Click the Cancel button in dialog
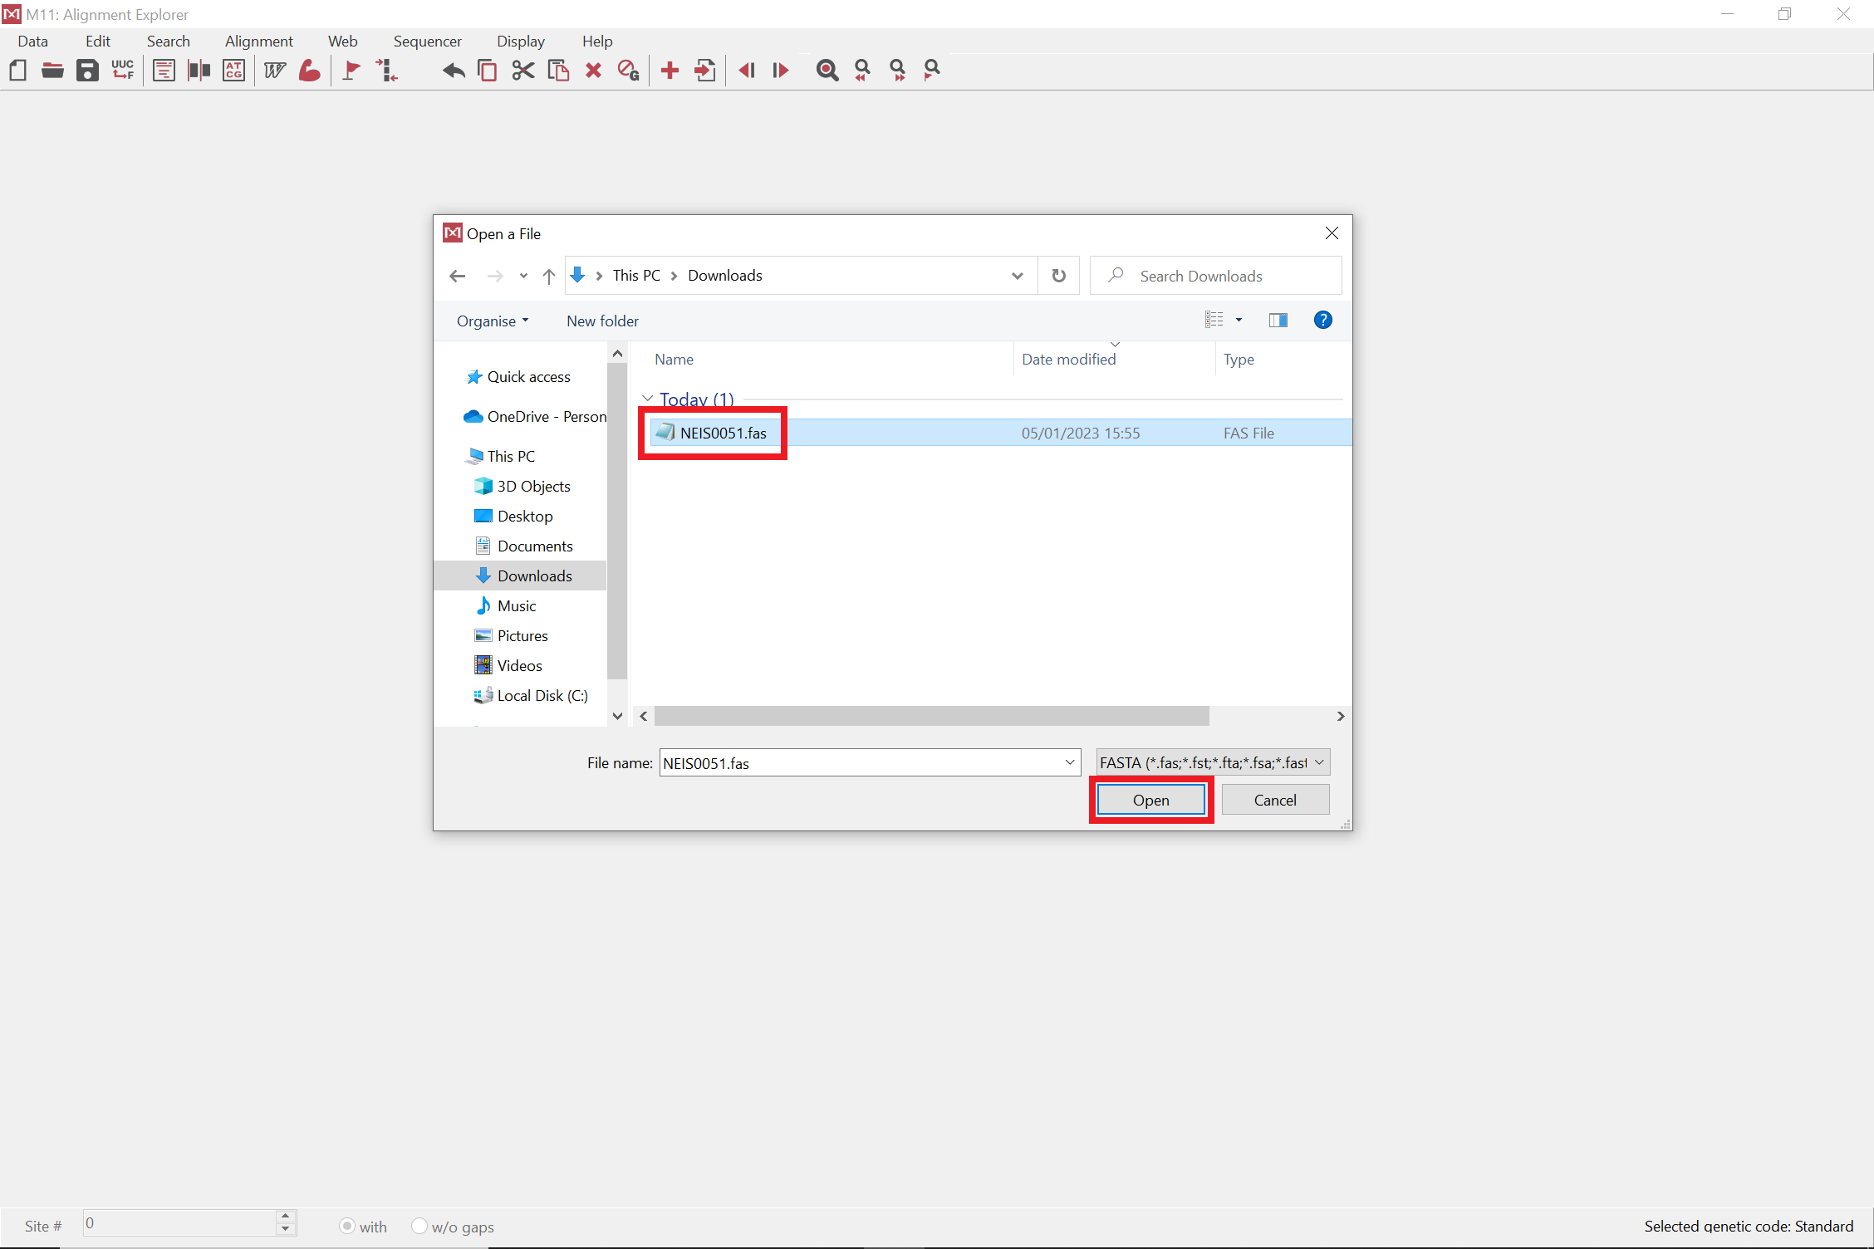The width and height of the screenshot is (1874, 1249). point(1275,800)
